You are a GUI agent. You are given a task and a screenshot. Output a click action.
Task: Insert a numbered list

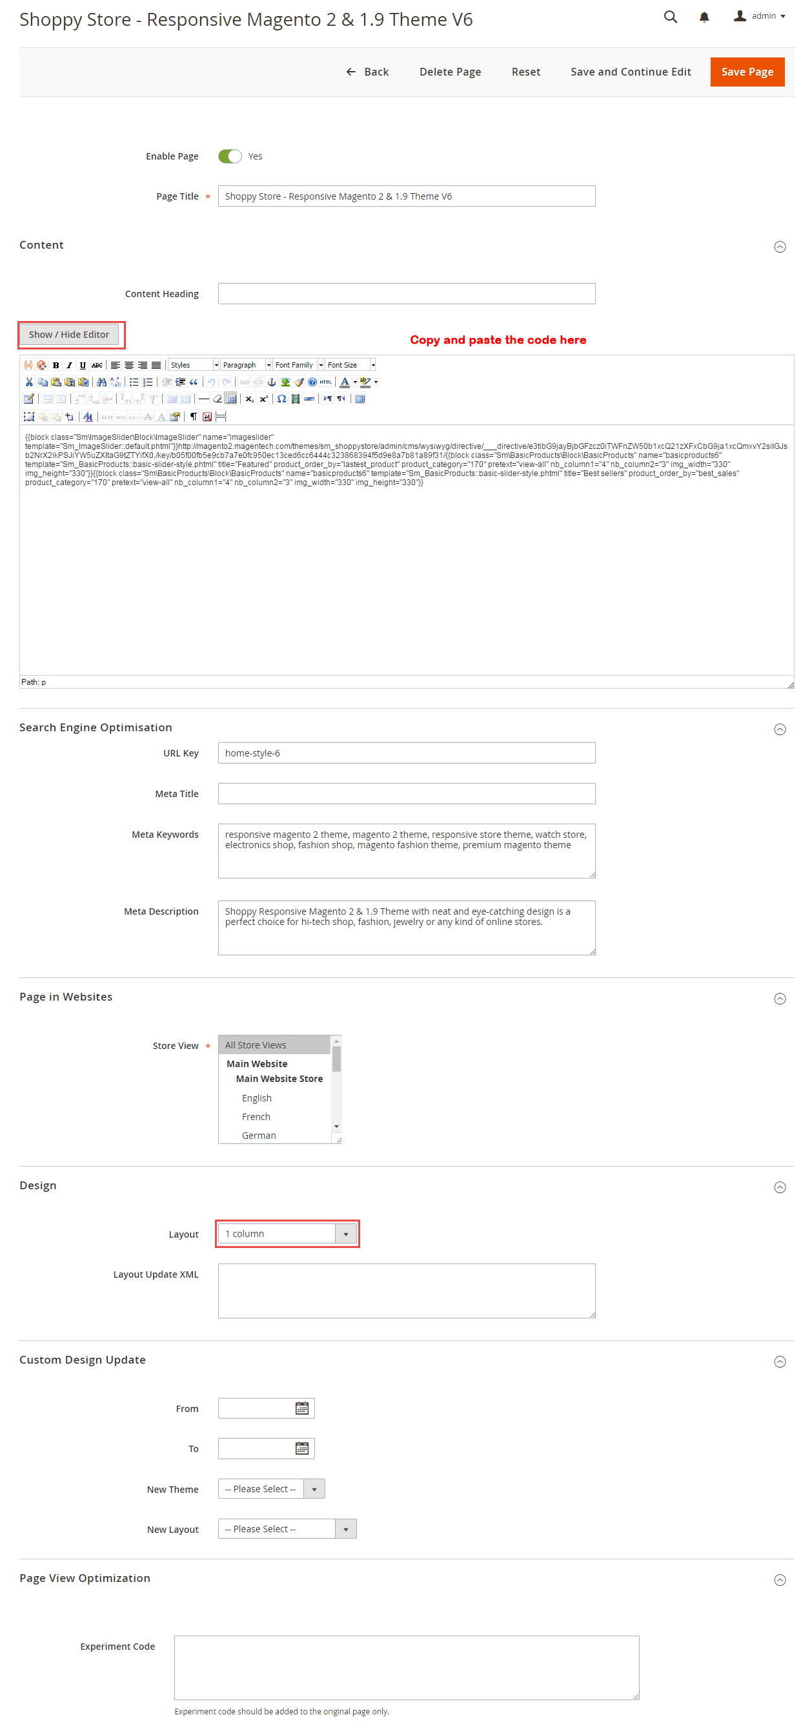pos(148,382)
